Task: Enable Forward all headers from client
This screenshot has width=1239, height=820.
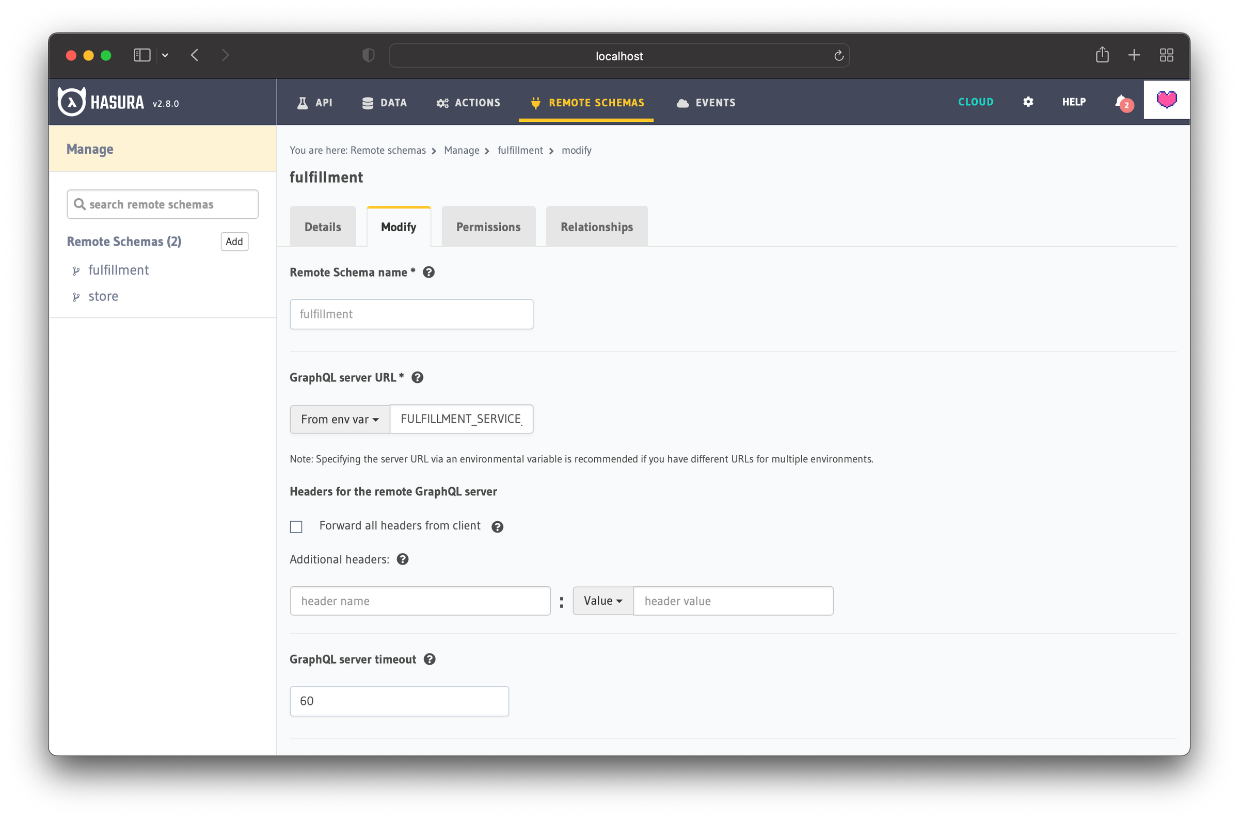Action: pyautogui.click(x=296, y=526)
